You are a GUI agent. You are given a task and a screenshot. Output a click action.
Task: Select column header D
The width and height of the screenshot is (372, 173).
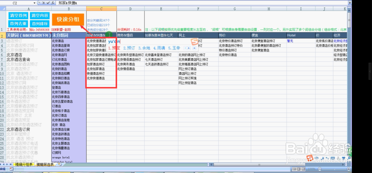tap(130, 9)
